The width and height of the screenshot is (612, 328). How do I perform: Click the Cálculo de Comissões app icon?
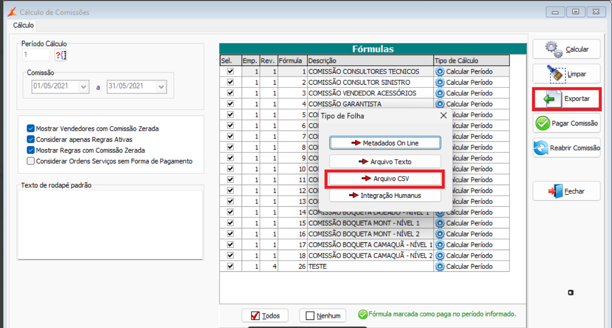[x=13, y=12]
